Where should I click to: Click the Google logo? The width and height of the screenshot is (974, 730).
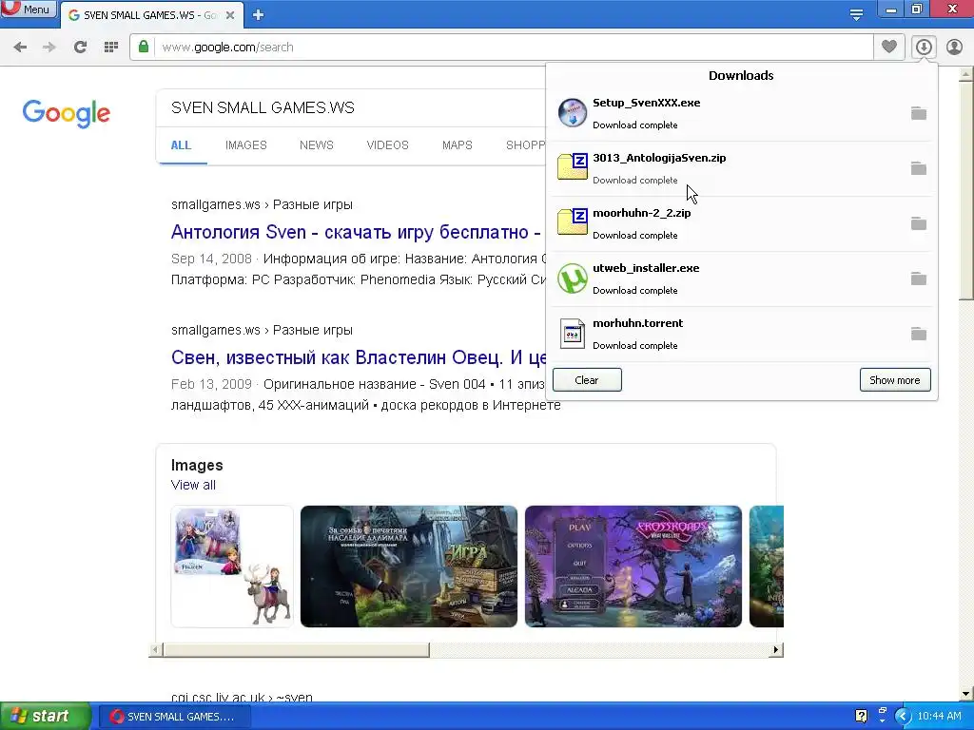pyautogui.click(x=67, y=114)
